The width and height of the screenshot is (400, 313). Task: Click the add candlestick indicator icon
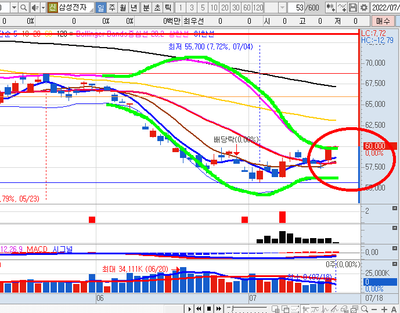pyautogui.click(x=330, y=8)
